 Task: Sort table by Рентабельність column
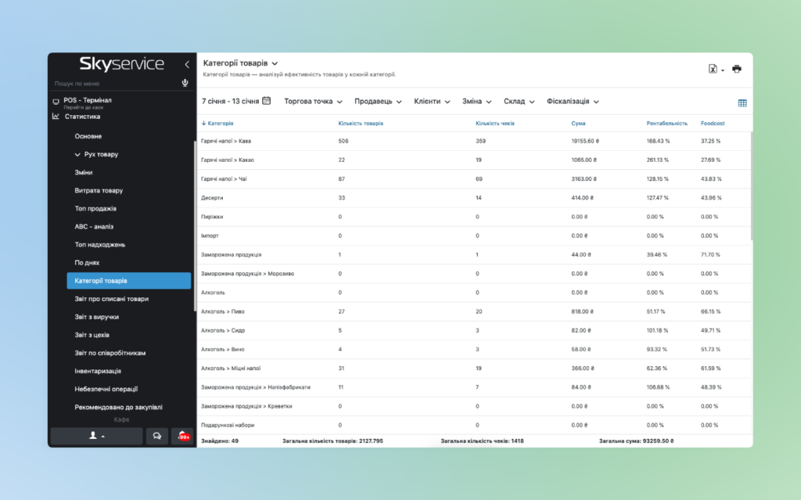tap(666, 124)
